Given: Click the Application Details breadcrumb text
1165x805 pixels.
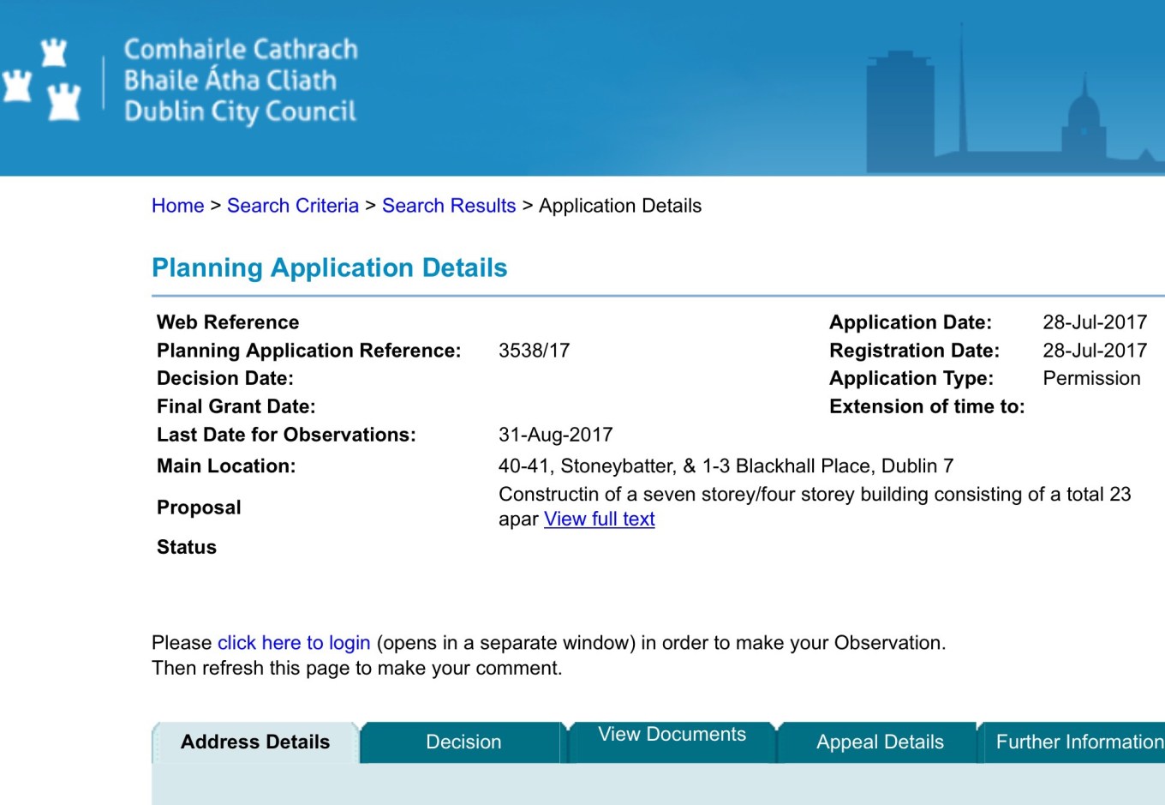Looking at the screenshot, I should coord(619,206).
